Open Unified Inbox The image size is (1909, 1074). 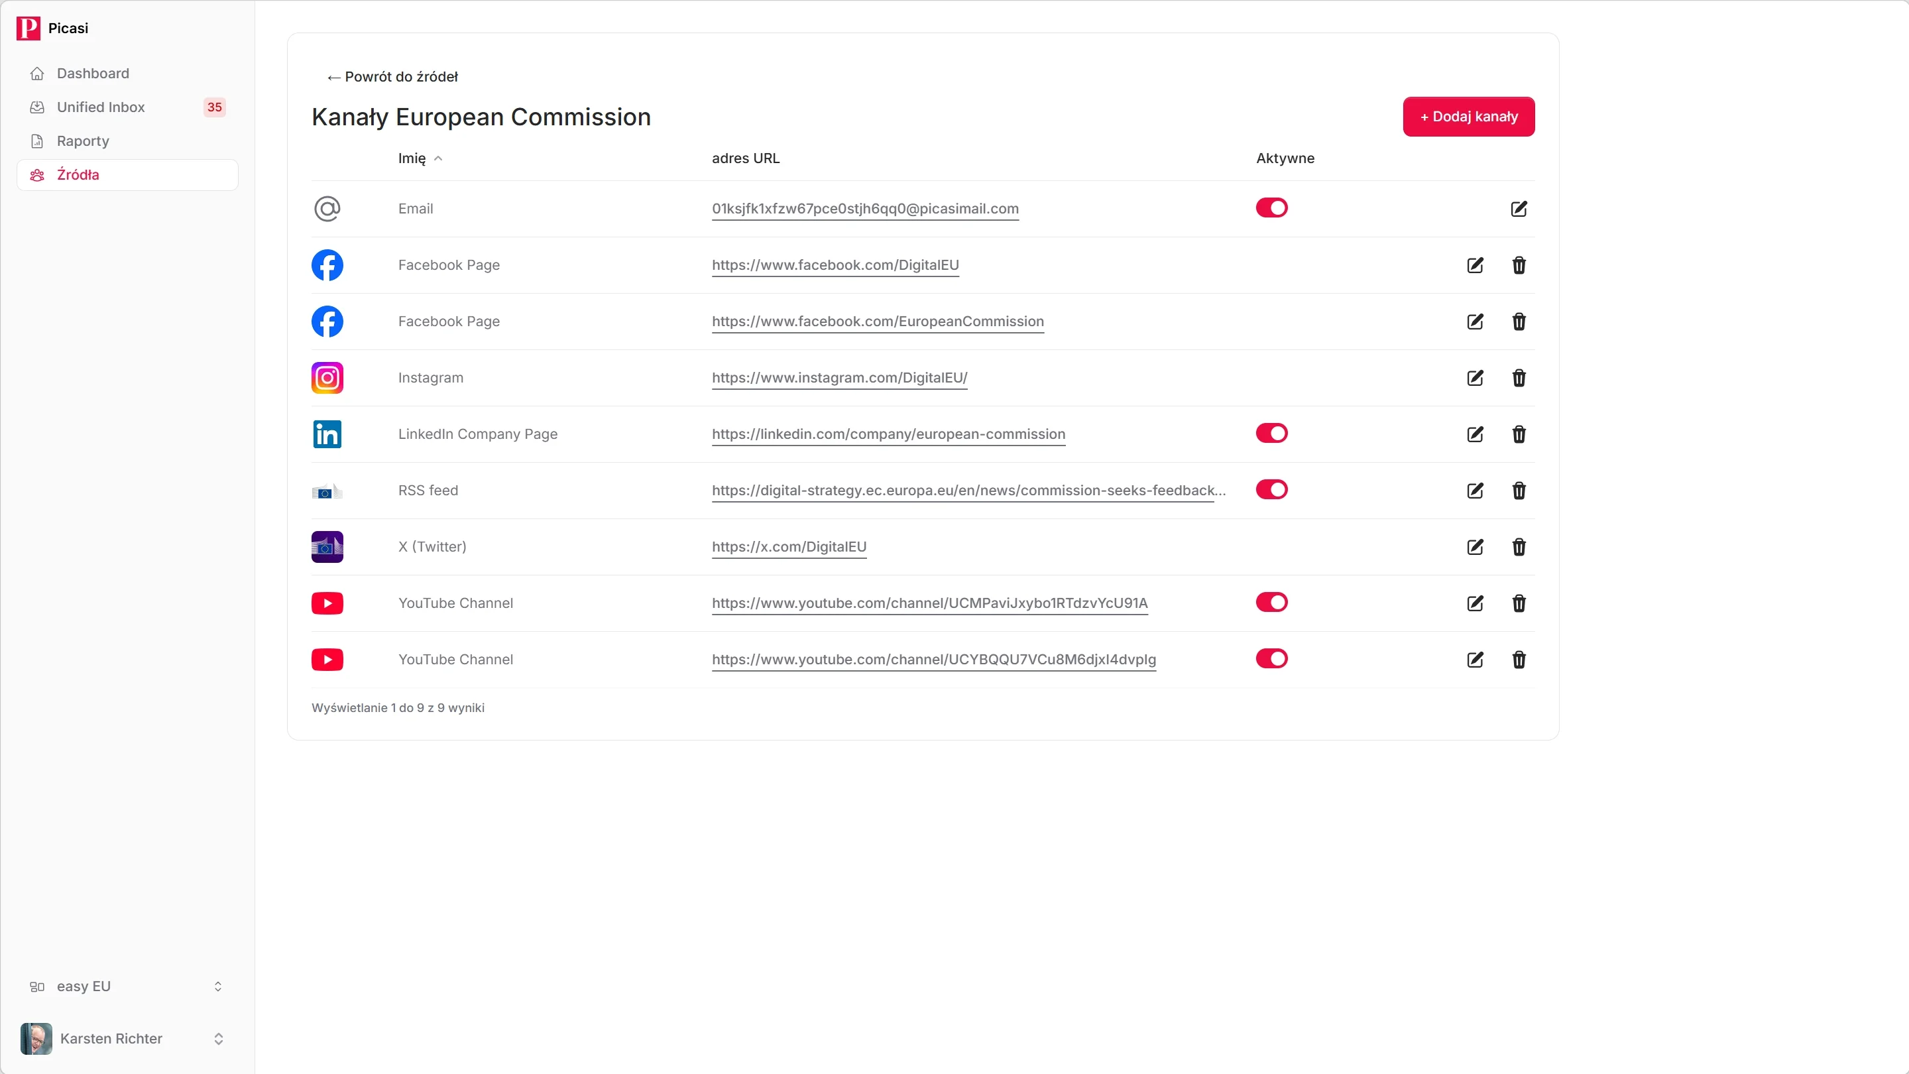pyautogui.click(x=127, y=107)
